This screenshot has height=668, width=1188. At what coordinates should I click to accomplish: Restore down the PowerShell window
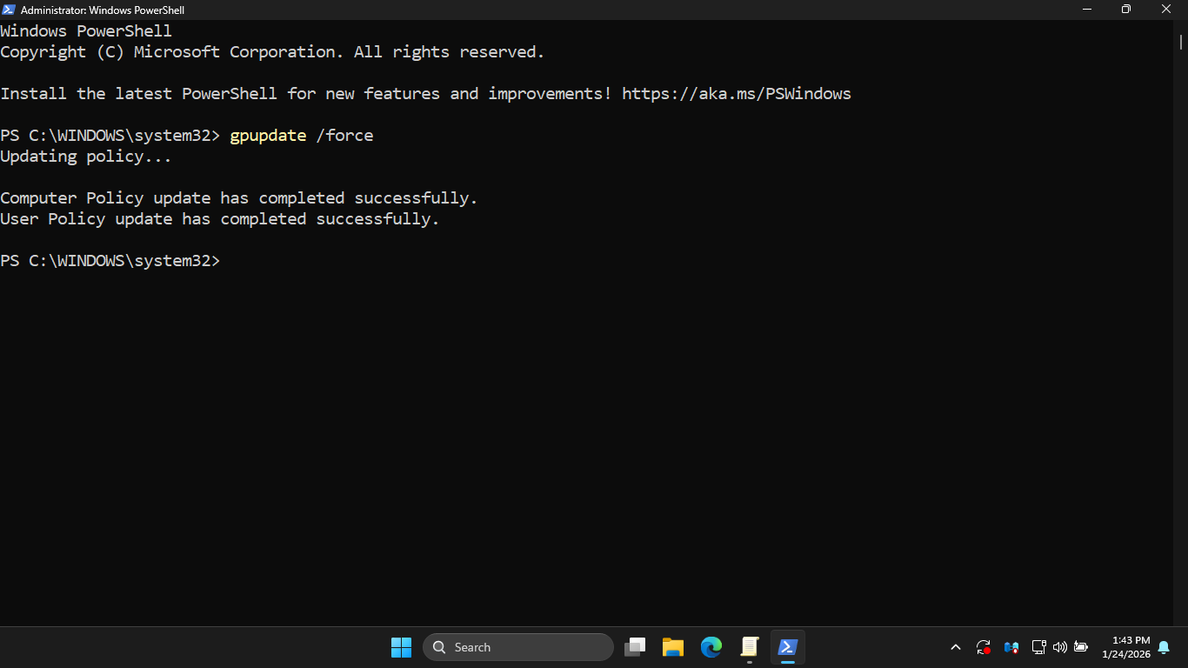pyautogui.click(x=1126, y=10)
